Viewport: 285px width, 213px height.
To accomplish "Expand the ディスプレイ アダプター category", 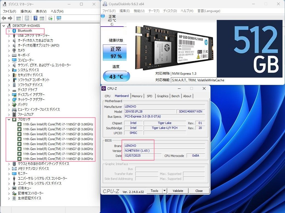I will click(x=9, y=95).
